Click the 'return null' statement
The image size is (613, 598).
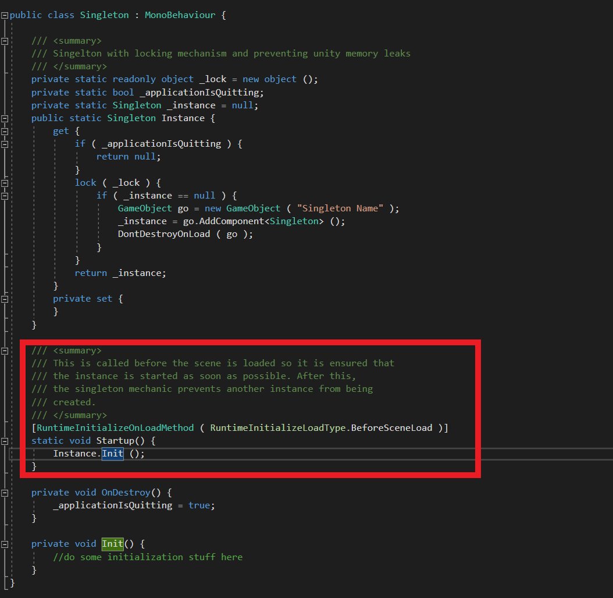[x=128, y=157]
